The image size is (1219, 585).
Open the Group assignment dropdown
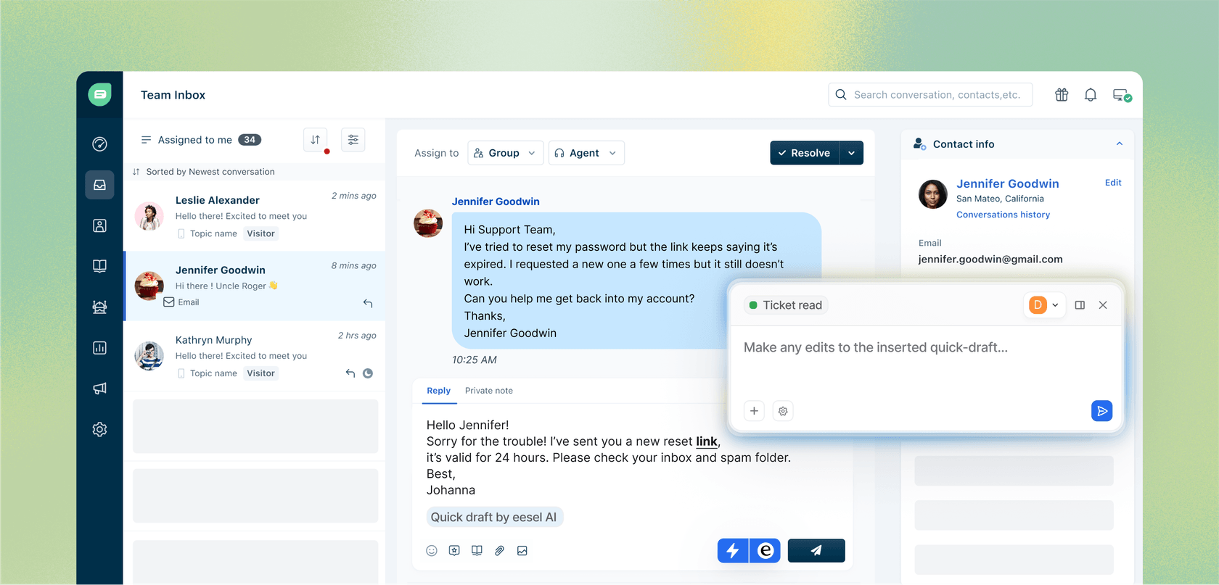click(505, 153)
